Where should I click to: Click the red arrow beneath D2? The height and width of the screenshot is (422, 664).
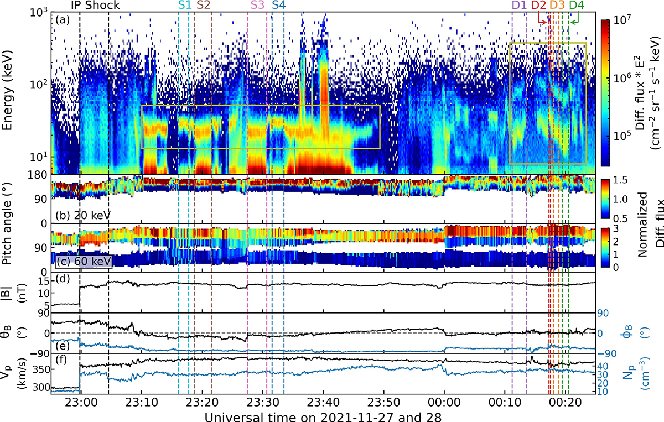click(543, 19)
